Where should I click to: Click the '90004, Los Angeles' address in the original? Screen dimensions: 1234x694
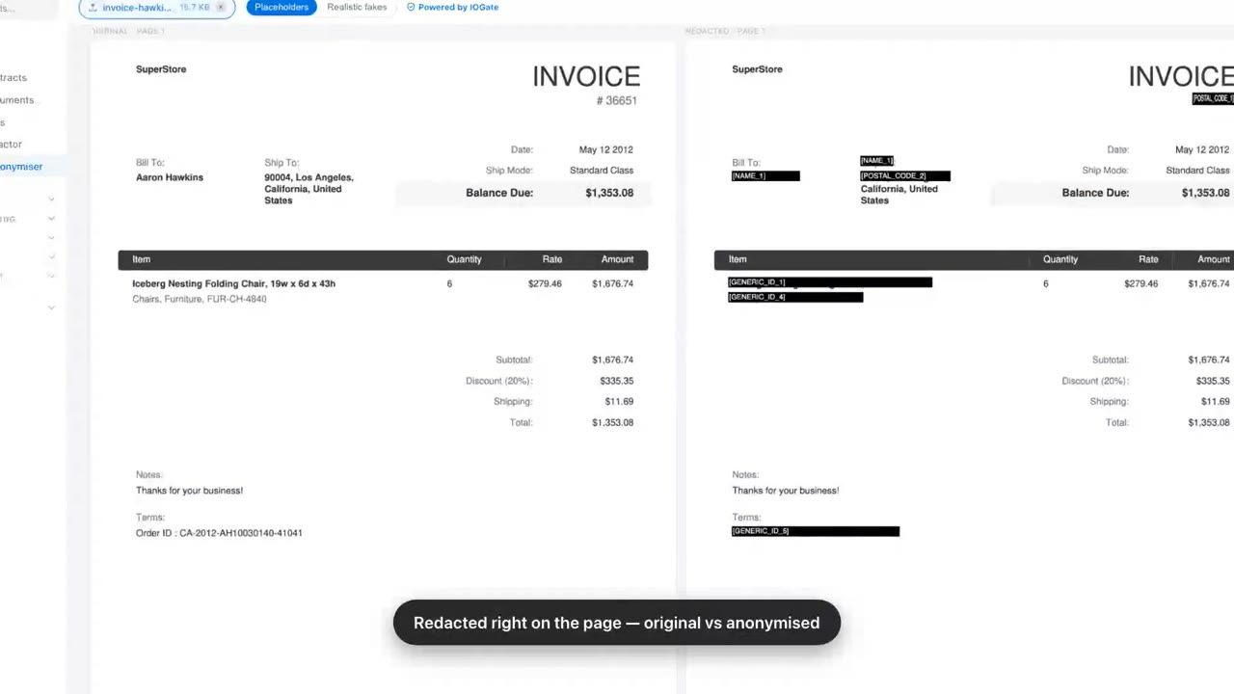tap(308, 177)
